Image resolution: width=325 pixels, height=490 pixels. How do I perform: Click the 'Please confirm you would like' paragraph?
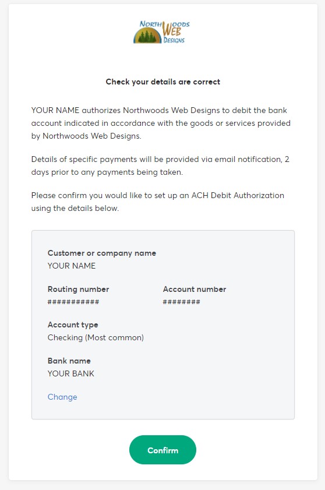click(x=158, y=202)
